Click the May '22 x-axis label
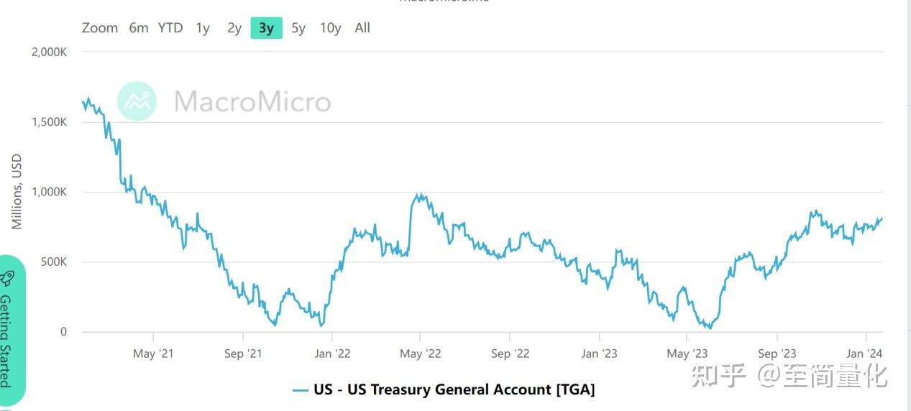 pos(421,354)
